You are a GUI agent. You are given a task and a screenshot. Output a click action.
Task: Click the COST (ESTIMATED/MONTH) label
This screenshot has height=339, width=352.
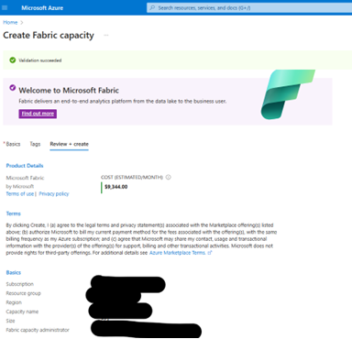[x=132, y=177]
